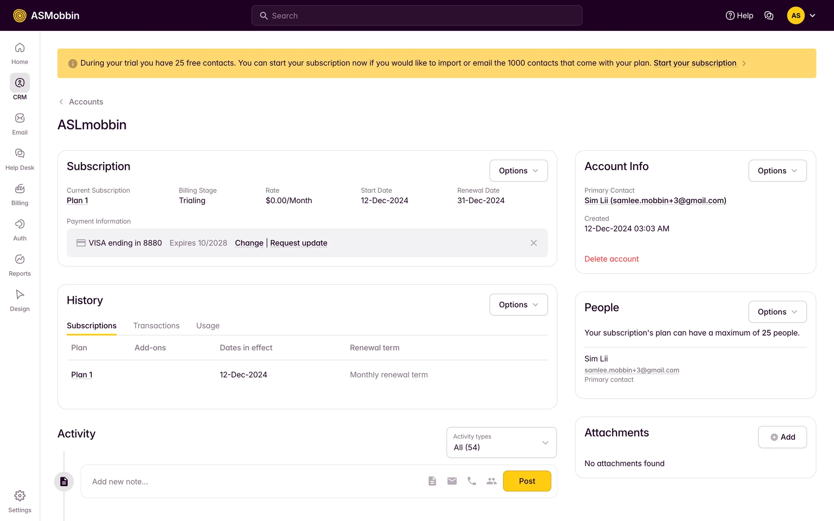Open Settings gear in sidebar

tap(20, 496)
